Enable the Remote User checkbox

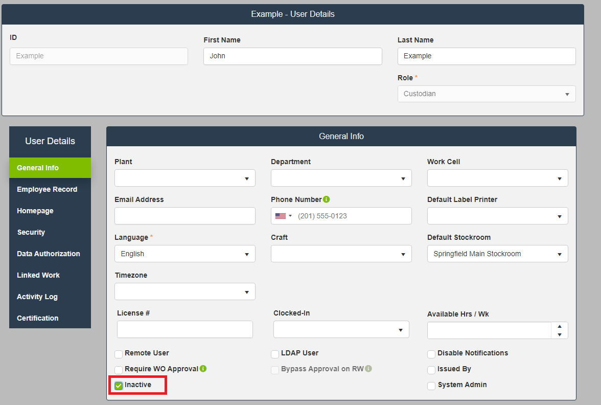point(119,354)
